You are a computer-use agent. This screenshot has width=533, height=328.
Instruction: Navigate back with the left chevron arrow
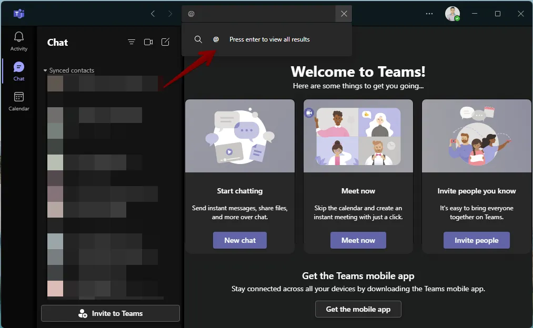pyautogui.click(x=153, y=13)
